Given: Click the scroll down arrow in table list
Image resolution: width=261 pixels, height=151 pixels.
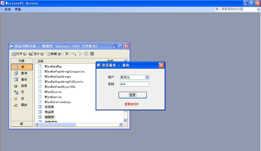Looking at the screenshot, I should pos(125,120).
